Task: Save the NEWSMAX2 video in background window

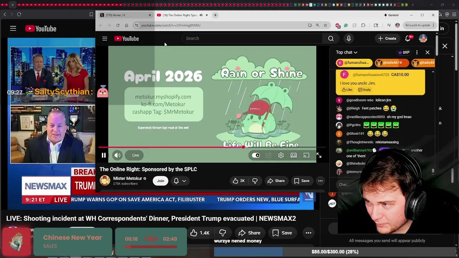Action: coord(282,233)
